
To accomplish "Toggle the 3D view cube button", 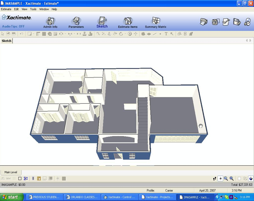I will 251,178.
